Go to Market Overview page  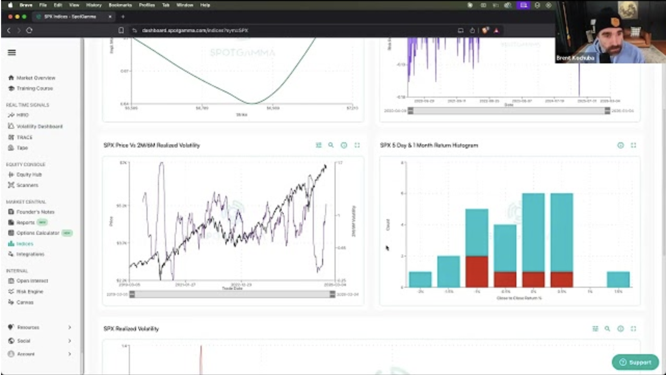pyautogui.click(x=35, y=78)
